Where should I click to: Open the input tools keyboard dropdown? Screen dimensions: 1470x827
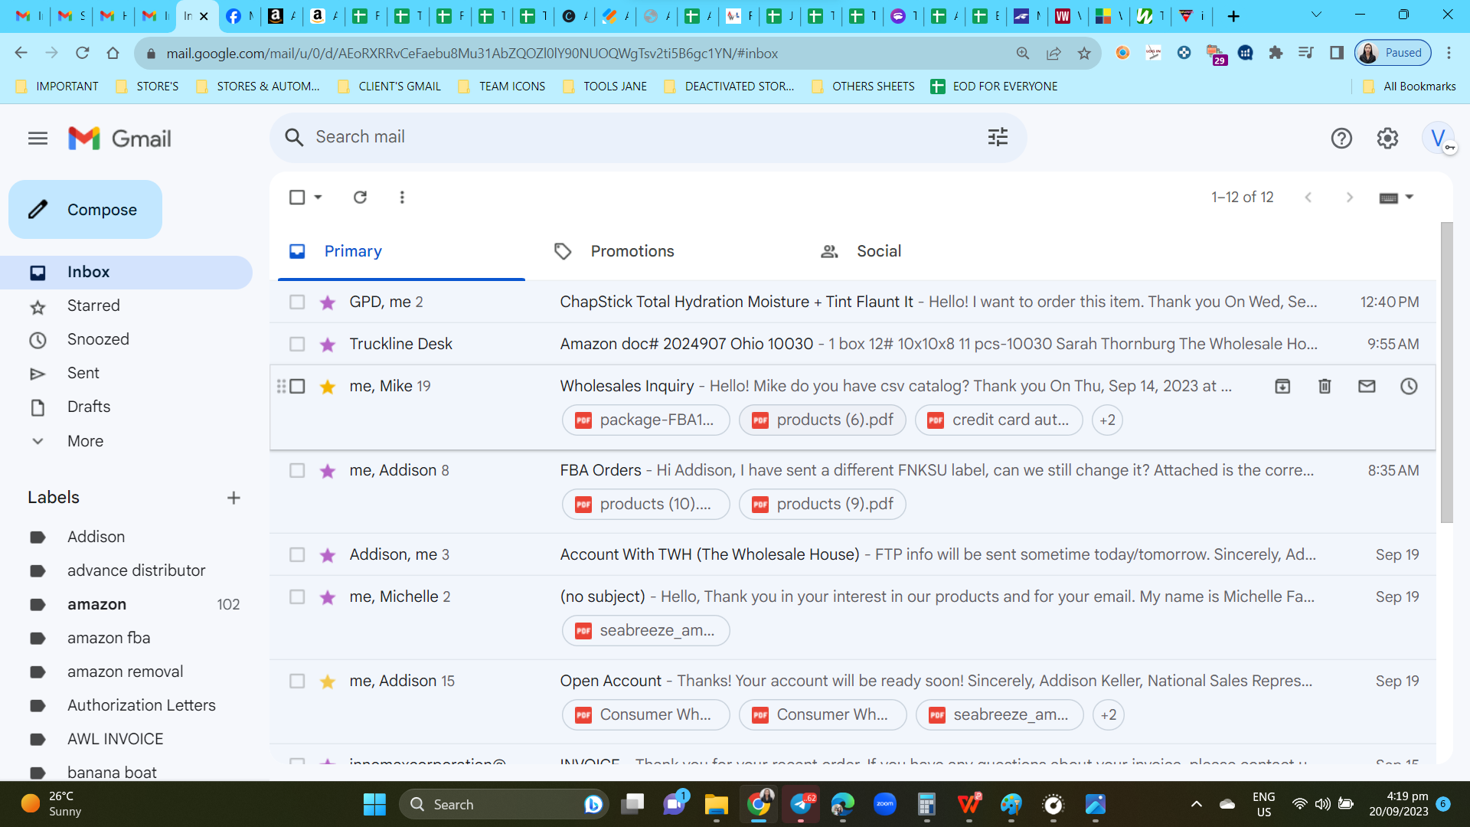pyautogui.click(x=1396, y=198)
